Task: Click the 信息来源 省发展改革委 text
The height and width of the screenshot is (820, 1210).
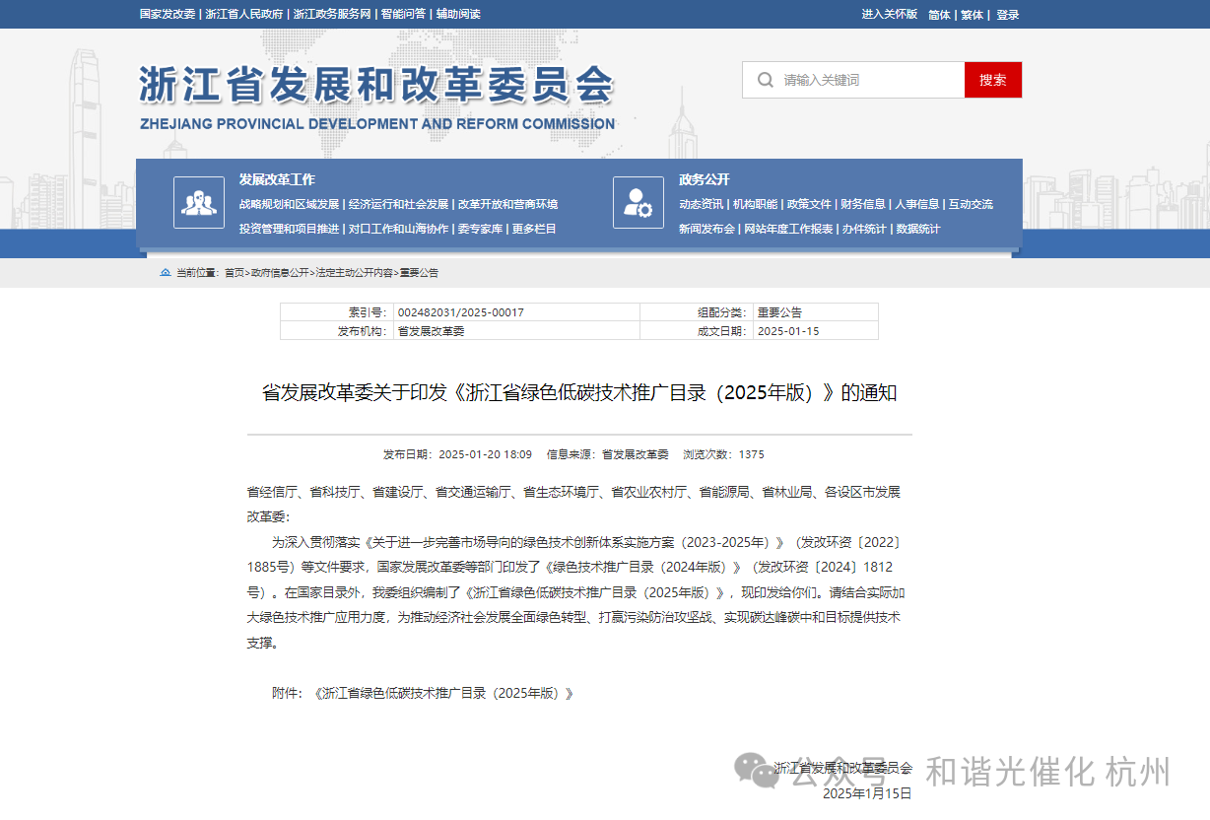Action: pyautogui.click(x=607, y=454)
